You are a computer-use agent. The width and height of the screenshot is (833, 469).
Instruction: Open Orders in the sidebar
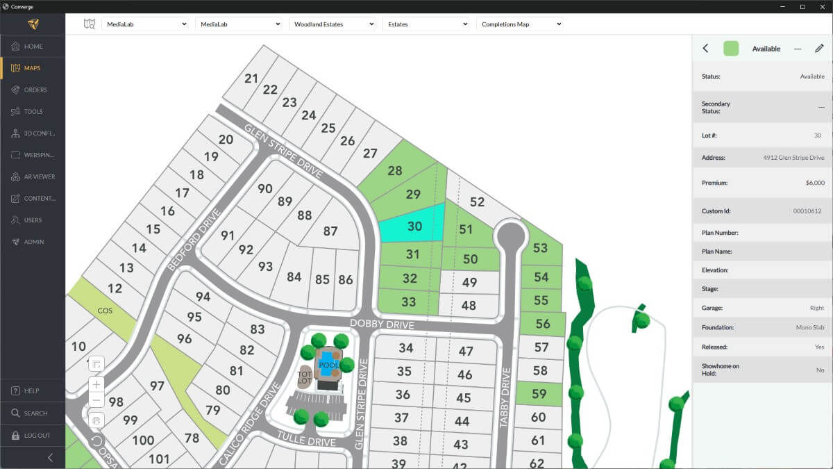pyautogui.click(x=35, y=90)
